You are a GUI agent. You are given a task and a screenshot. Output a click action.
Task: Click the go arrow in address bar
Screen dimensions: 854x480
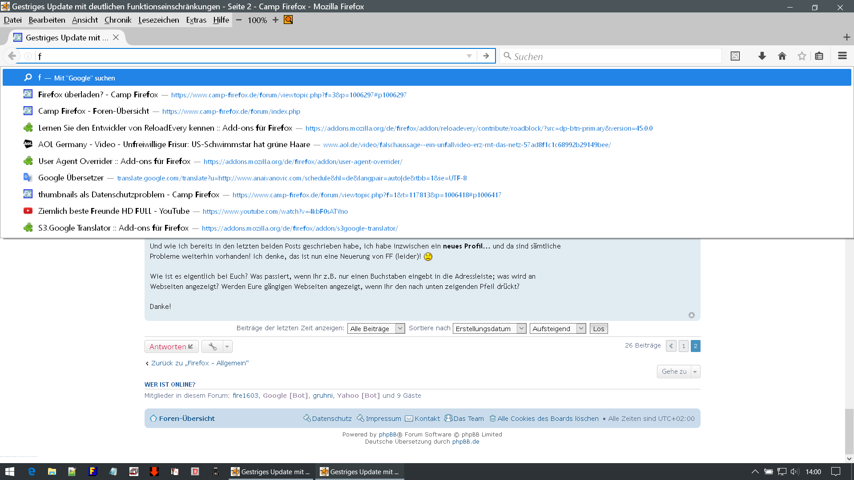point(486,56)
